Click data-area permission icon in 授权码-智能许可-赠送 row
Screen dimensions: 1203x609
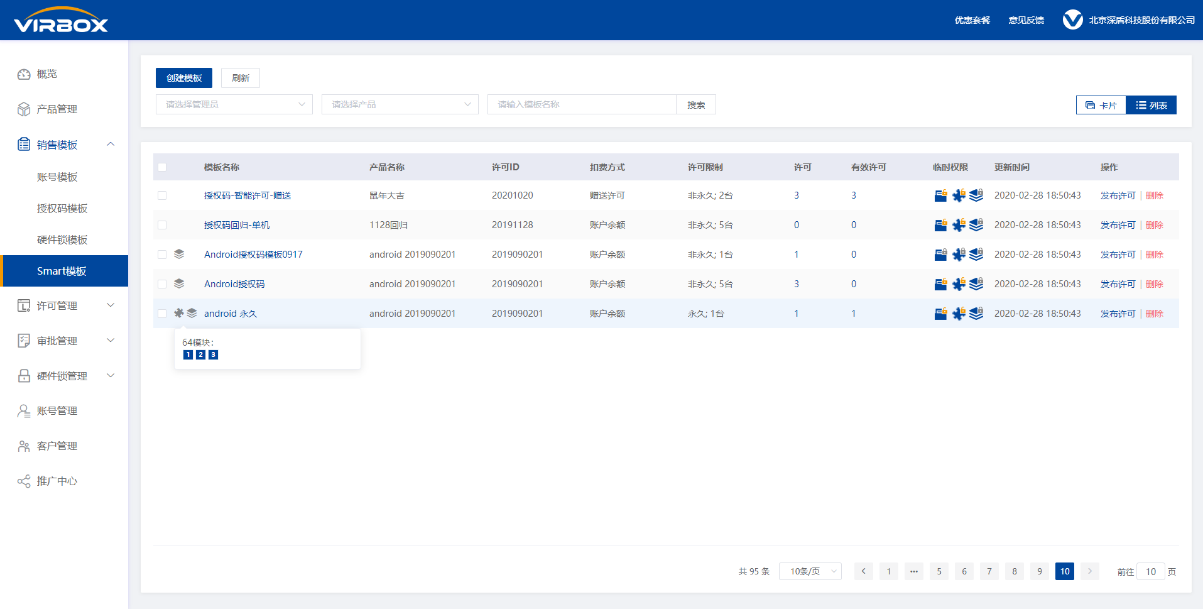click(x=940, y=195)
